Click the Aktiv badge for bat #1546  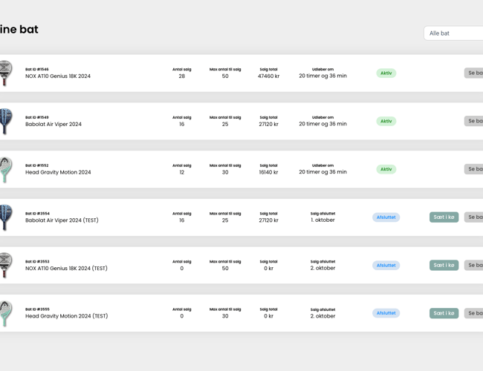[x=386, y=73]
